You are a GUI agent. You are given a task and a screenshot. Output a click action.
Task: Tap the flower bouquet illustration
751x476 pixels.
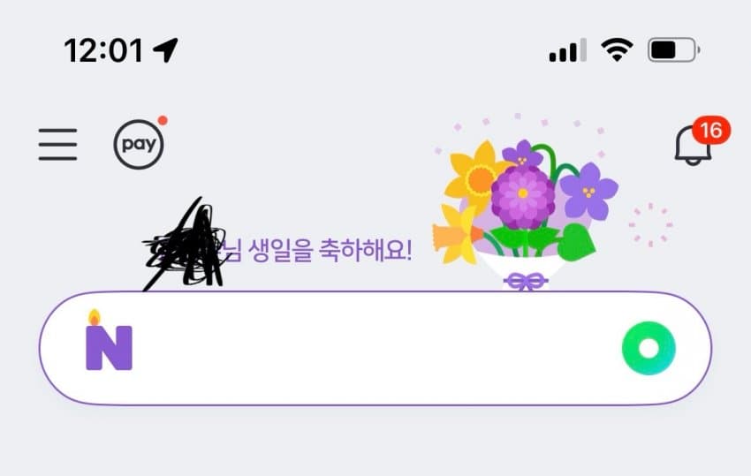(526, 215)
